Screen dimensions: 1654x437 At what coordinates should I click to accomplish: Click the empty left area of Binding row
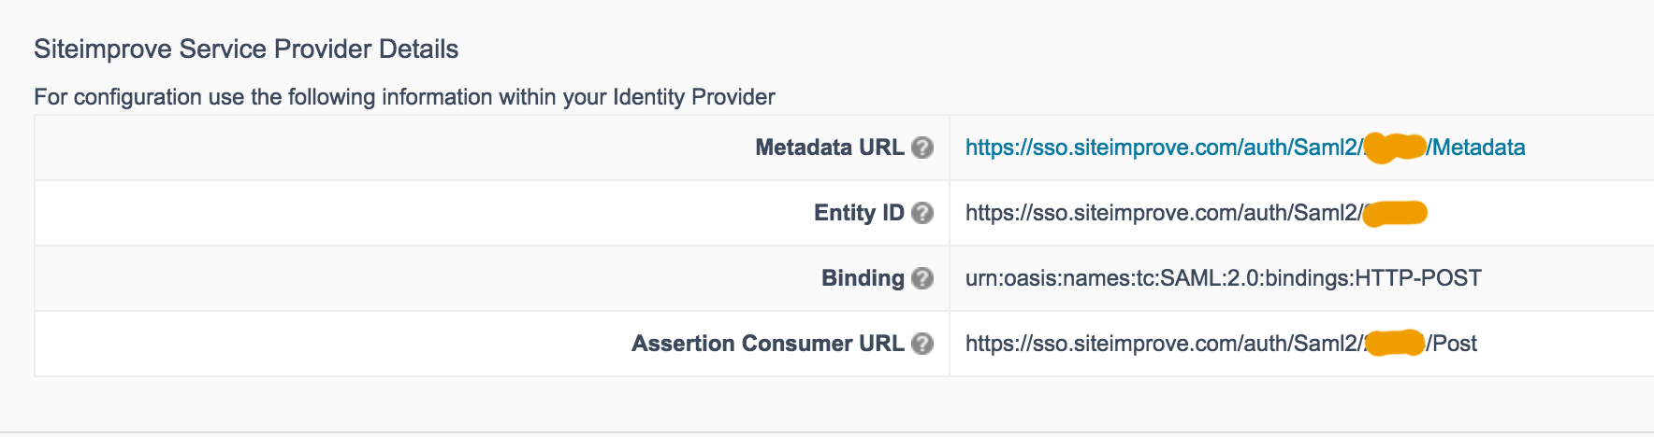374,278
